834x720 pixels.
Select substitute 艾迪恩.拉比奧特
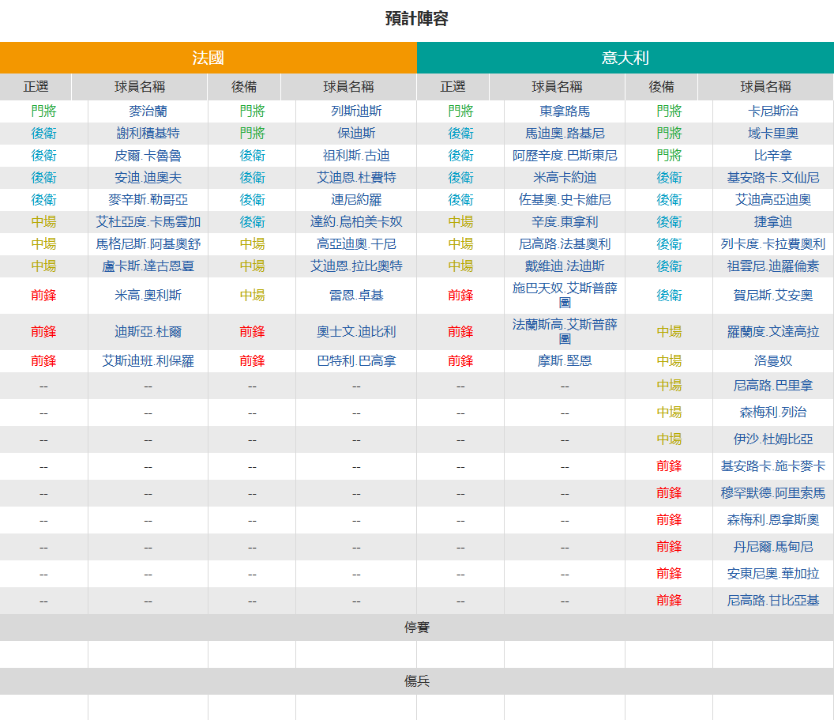coord(356,266)
